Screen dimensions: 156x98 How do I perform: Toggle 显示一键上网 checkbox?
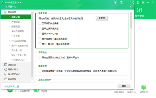(x=40, y=44)
